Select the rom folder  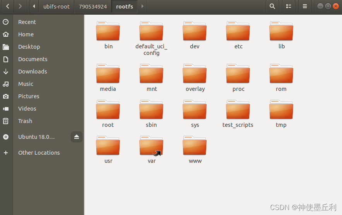click(x=281, y=78)
